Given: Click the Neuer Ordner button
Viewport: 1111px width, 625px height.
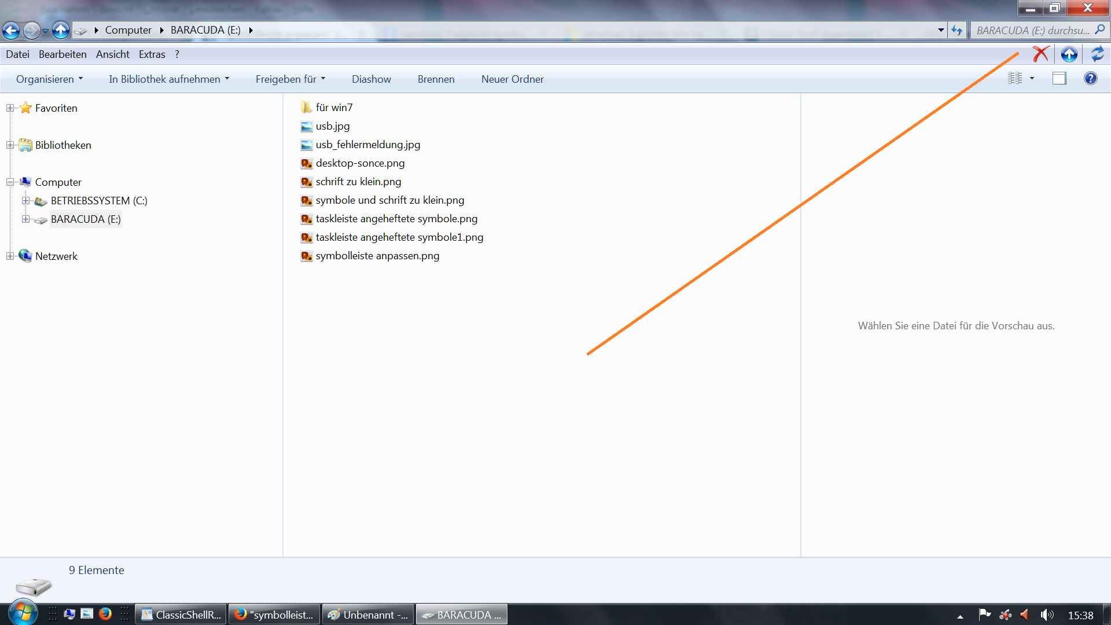Looking at the screenshot, I should pos(512,79).
